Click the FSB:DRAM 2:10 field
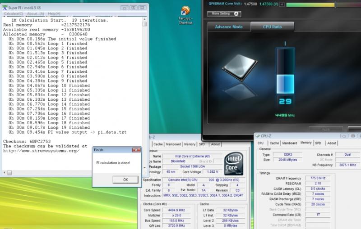Screen dimensions: 361x229 (x=318, y=184)
